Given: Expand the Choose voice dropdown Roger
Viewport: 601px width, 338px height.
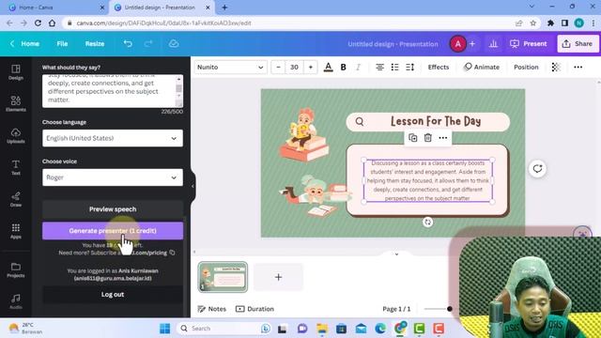Looking at the screenshot, I should [113, 177].
